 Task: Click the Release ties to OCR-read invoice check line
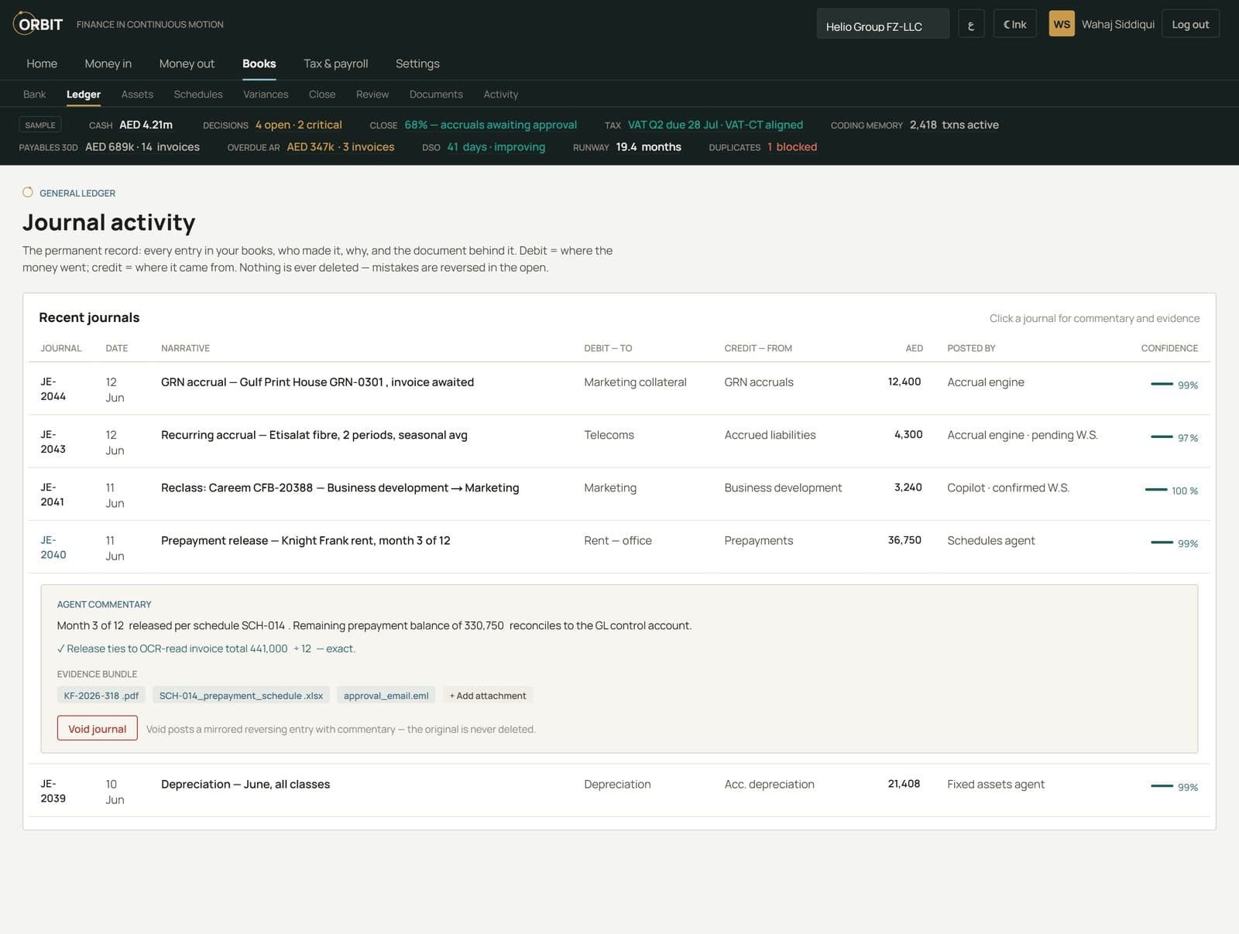coord(206,648)
